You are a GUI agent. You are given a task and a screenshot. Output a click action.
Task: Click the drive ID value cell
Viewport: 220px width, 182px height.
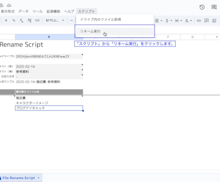[x=49, y=57]
